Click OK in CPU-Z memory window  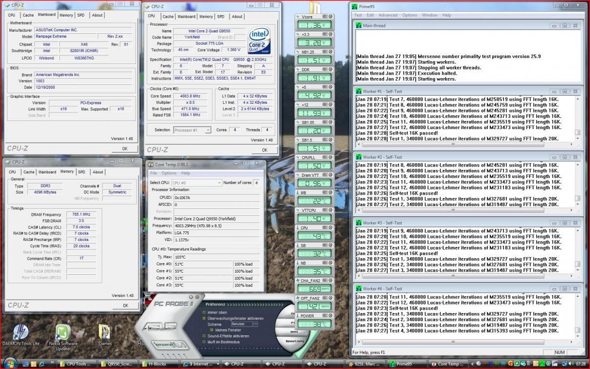[x=125, y=305]
